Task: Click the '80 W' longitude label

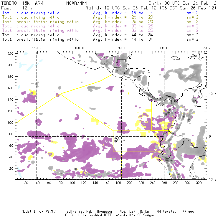Action: (x=164, y=48)
